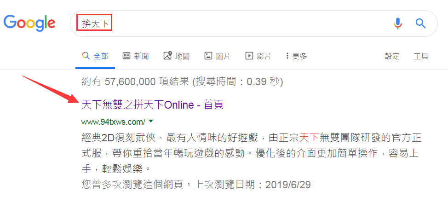Image resolution: width=448 pixels, height=197 pixels.
Task: Open 設定 search settings
Action: tap(392, 56)
